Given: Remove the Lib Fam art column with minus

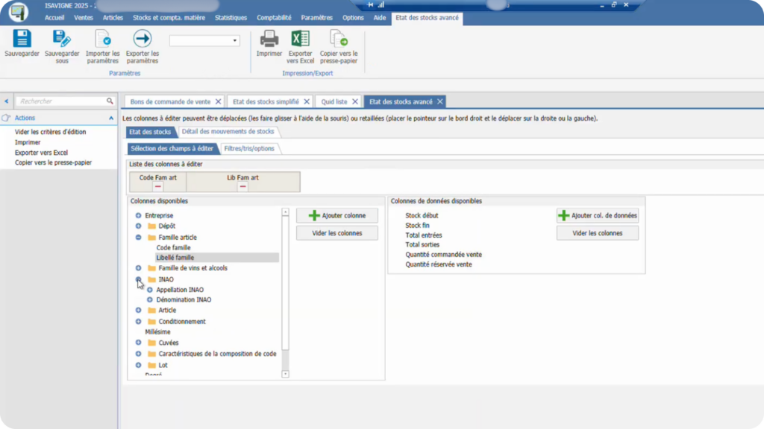Looking at the screenshot, I should point(242,187).
